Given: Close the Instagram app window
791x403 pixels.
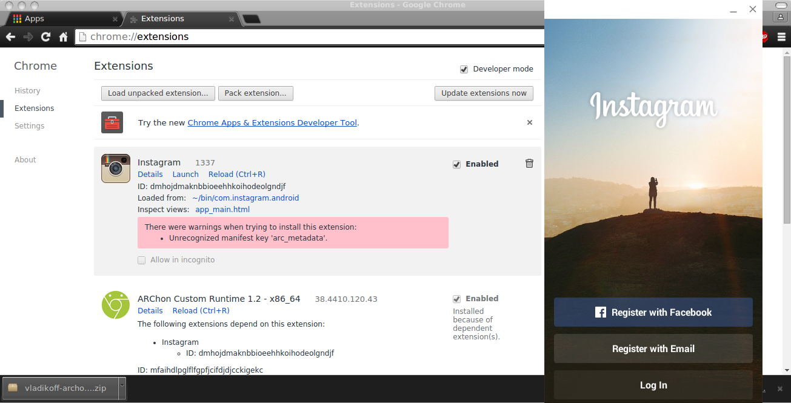Looking at the screenshot, I should 753,9.
